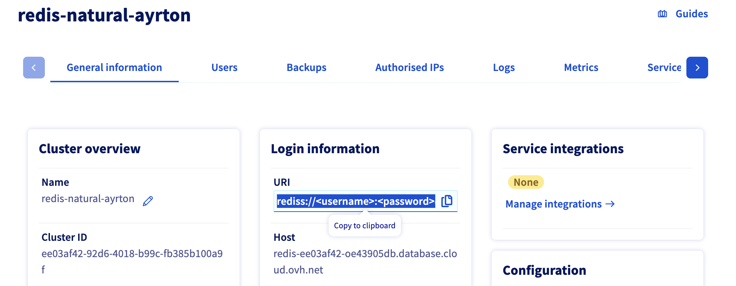
Task: Select the Cluster ID value ee03af42-92d6
Action: (132, 262)
